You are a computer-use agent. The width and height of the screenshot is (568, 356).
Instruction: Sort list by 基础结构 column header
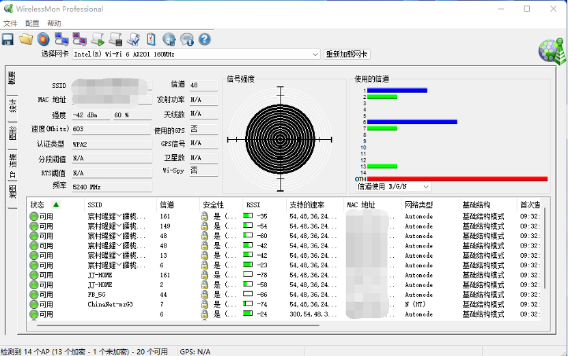click(487, 205)
